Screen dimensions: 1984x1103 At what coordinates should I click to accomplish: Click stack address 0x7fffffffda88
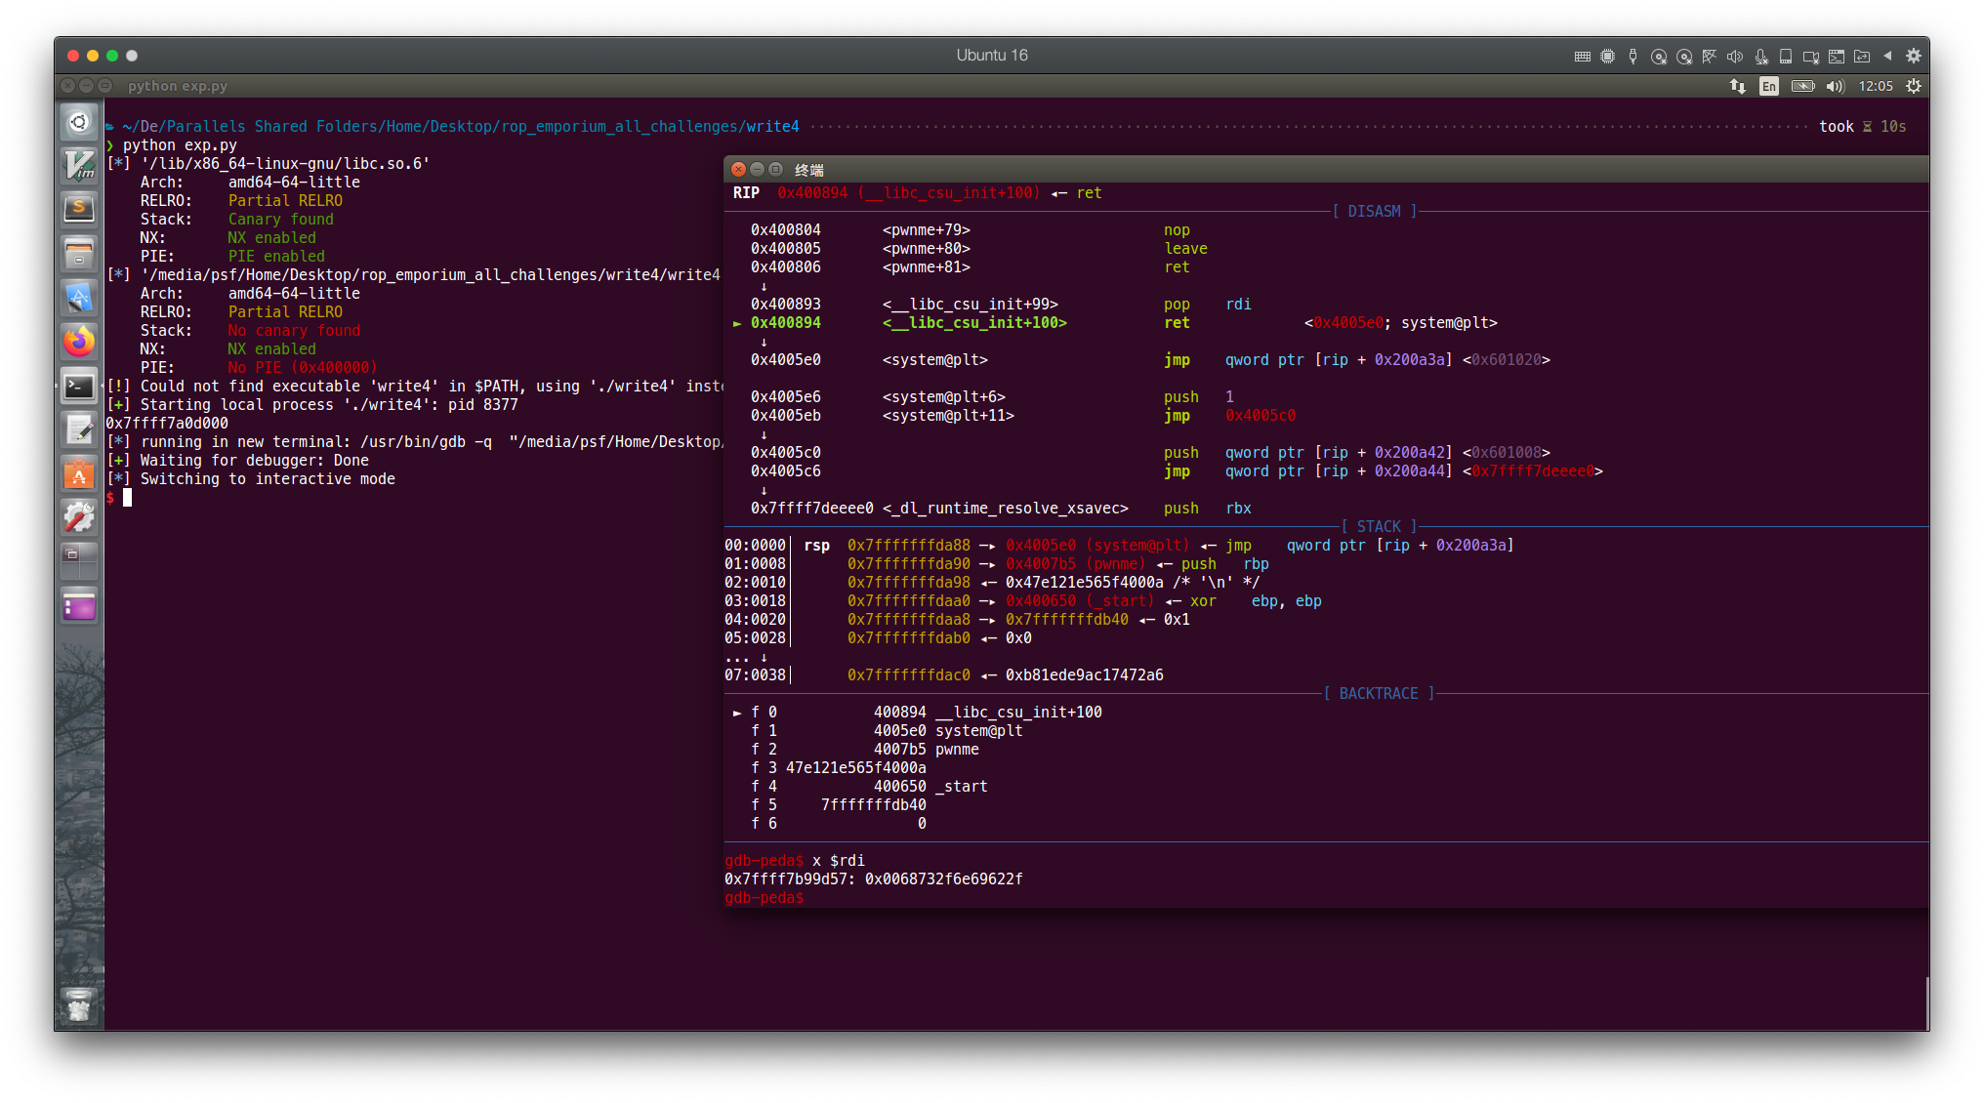click(x=909, y=546)
